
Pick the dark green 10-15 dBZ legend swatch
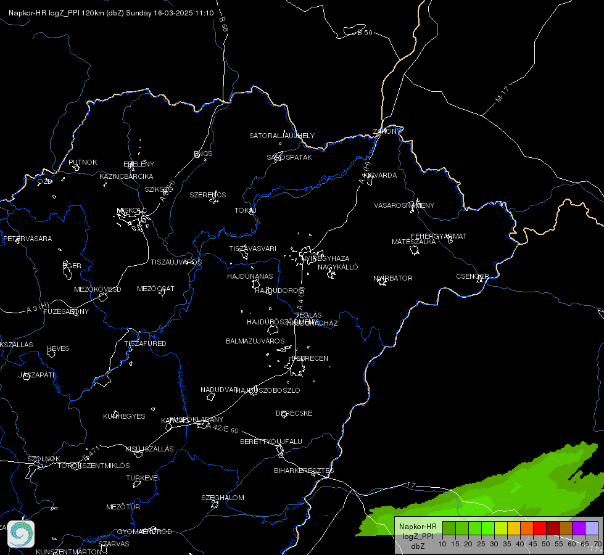[449, 528]
